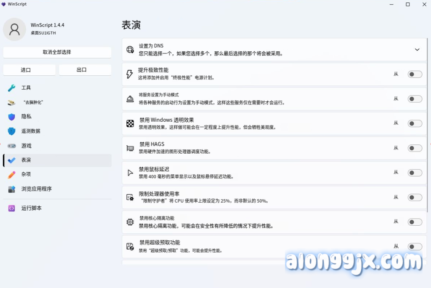Click the pencil icon beside 杂项
The width and height of the screenshot is (431, 288).
[12, 174]
